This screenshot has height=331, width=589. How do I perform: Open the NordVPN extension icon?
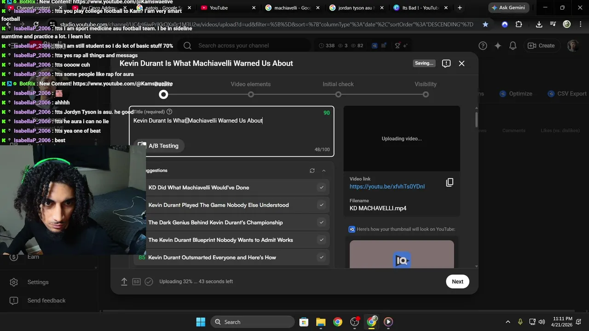click(505, 24)
